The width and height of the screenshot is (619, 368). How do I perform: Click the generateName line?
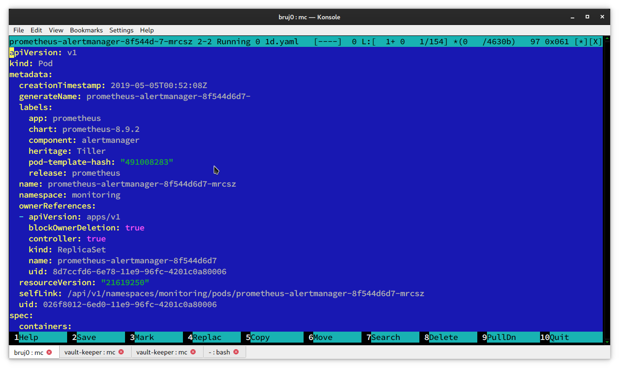coord(135,96)
